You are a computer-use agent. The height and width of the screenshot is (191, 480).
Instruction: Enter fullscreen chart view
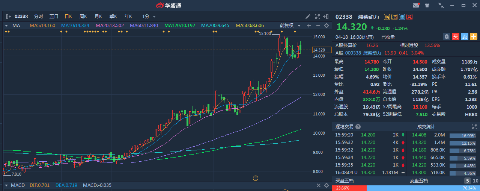(317, 17)
